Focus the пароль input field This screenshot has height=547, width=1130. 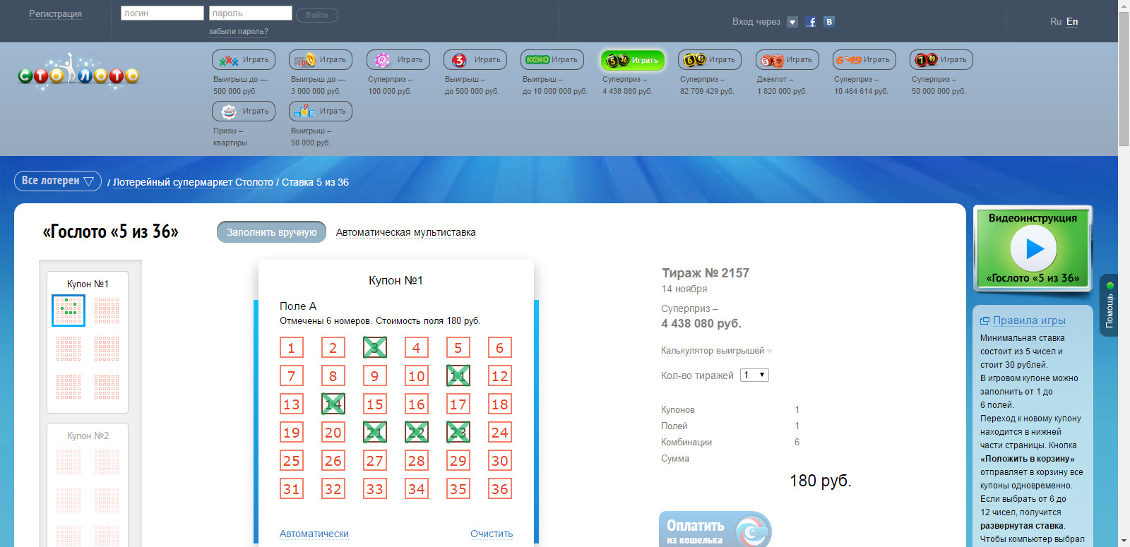pyautogui.click(x=251, y=13)
